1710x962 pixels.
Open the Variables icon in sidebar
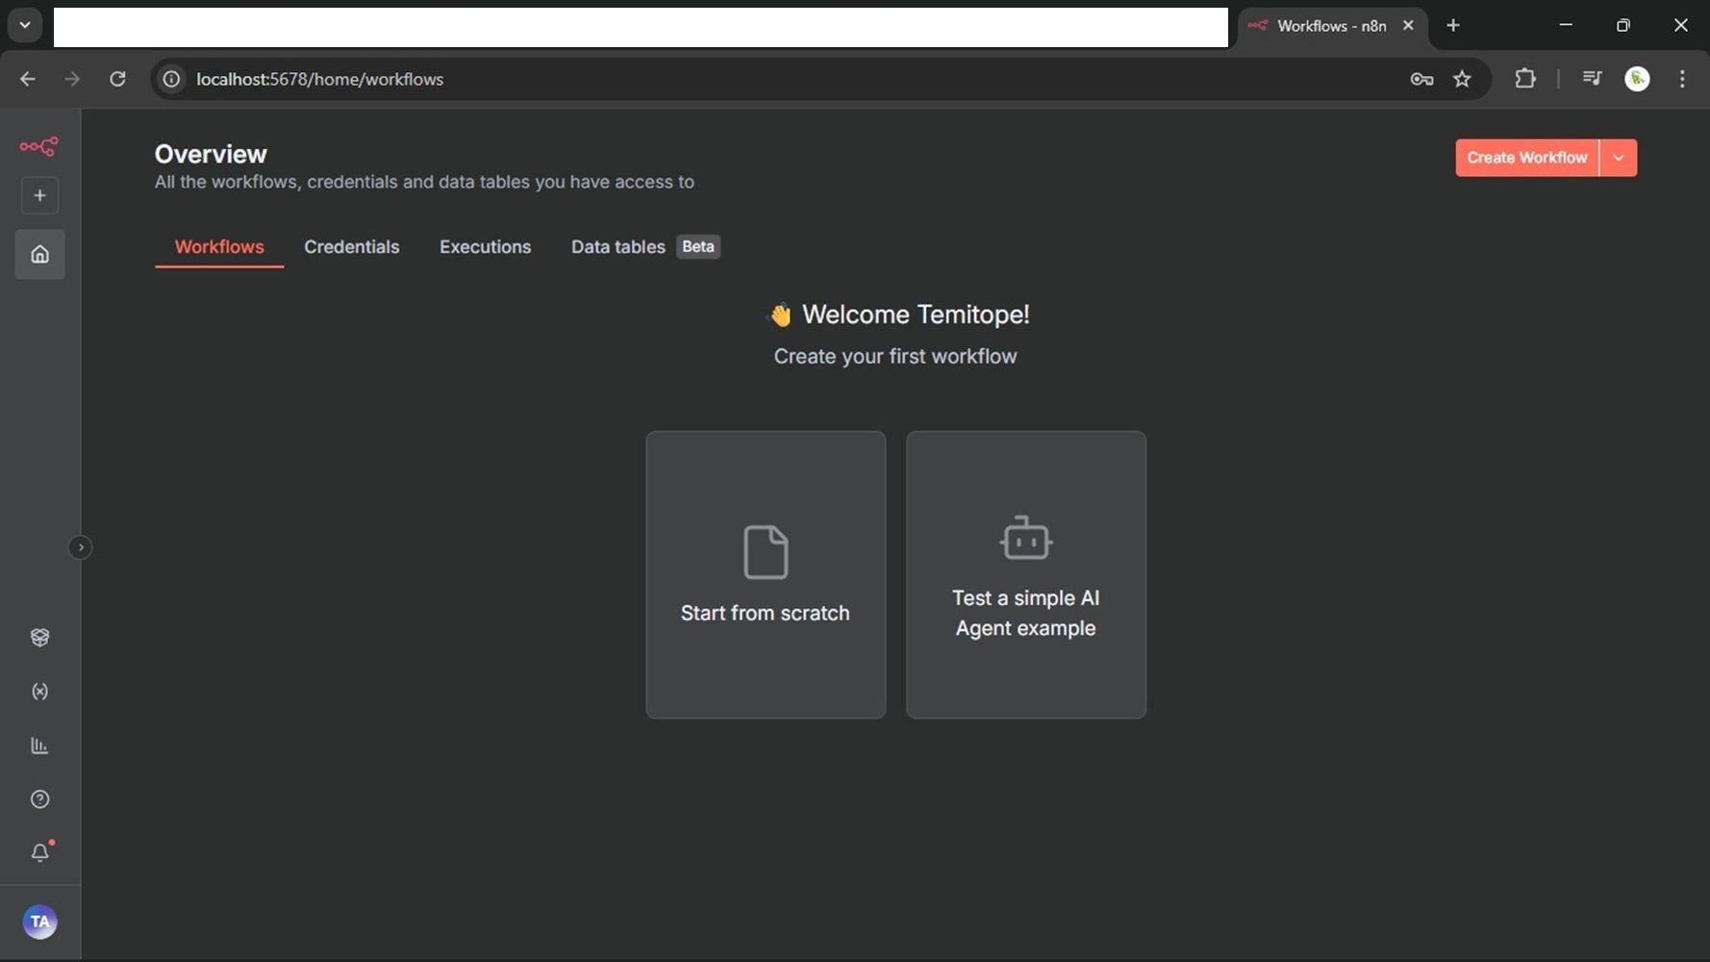point(39,692)
